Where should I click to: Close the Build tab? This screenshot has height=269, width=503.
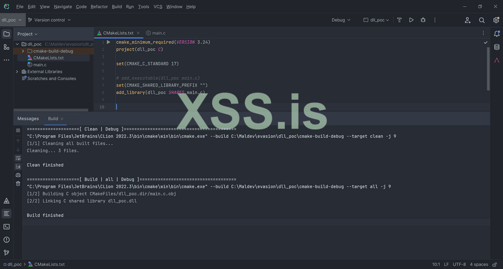pyautogui.click(x=62, y=119)
